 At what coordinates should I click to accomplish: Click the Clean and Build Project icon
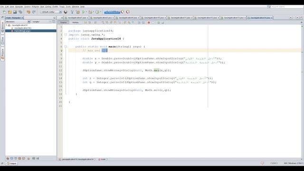[78, 12]
